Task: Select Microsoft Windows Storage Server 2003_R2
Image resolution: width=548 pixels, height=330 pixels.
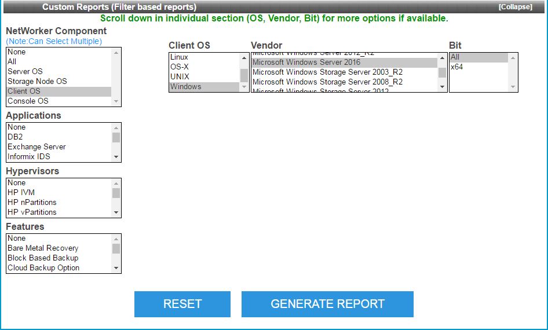Action: coord(345,72)
